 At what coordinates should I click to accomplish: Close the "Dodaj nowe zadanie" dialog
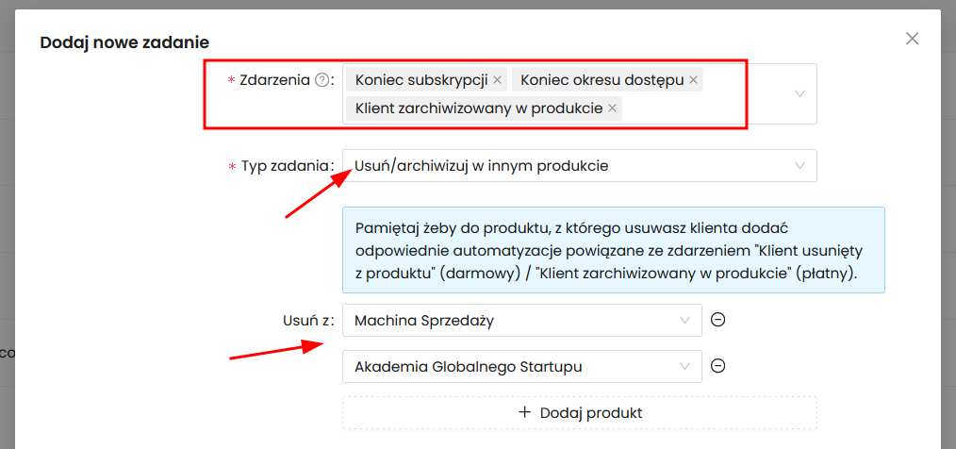click(912, 39)
